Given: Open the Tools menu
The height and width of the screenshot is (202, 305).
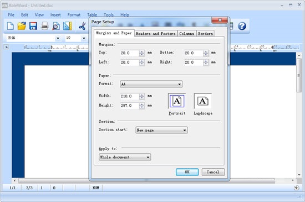Looking at the screenshot, I should click(109, 15).
